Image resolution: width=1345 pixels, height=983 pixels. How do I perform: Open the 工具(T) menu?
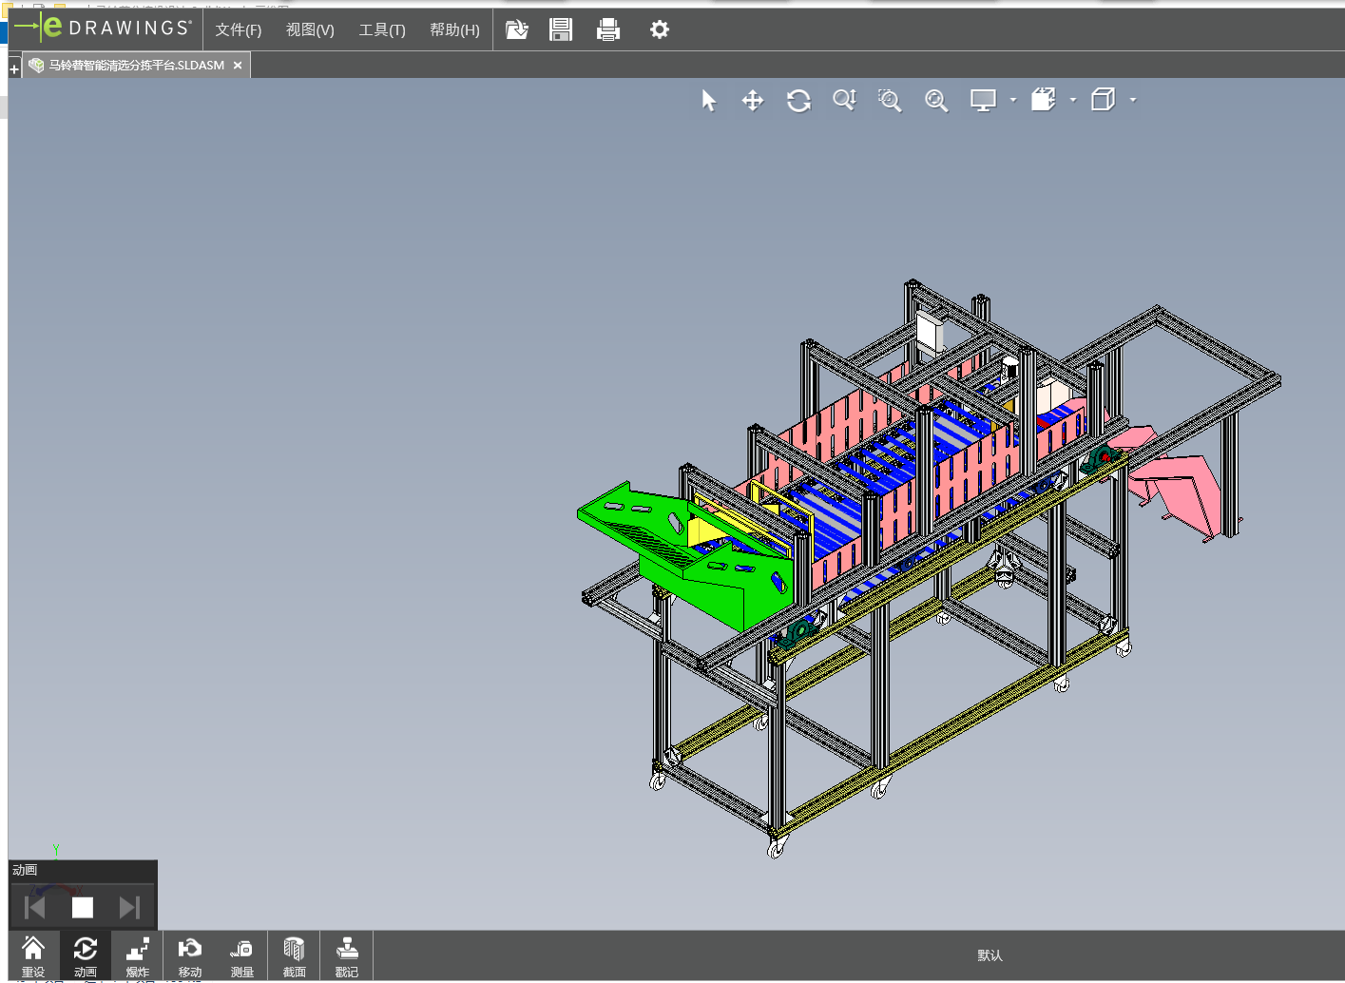[381, 30]
